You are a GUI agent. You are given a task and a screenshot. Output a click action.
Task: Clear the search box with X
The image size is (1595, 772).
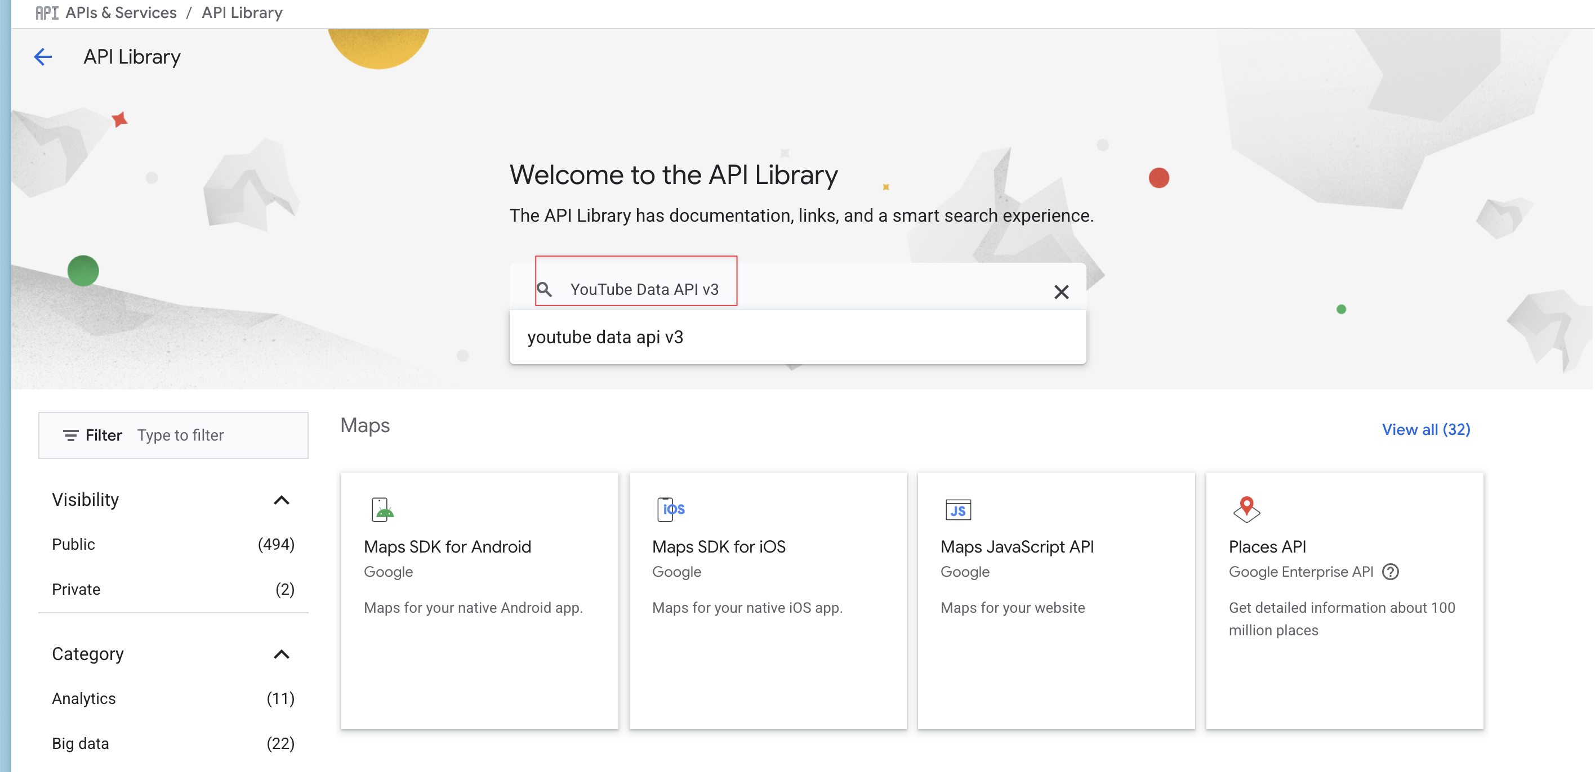click(x=1061, y=291)
